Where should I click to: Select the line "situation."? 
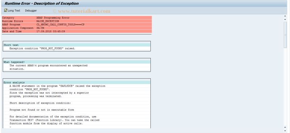click(x=17, y=69)
